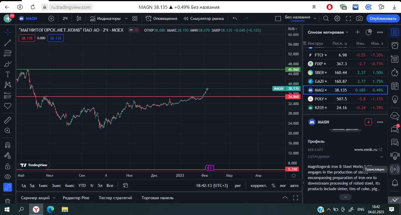Open symbol search magnifier icon
Image resolution: width=401 pixels, height=215 pixels.
(x=326, y=18)
